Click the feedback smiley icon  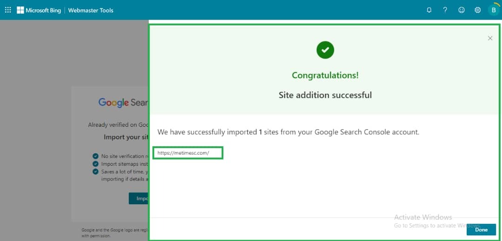tap(461, 10)
